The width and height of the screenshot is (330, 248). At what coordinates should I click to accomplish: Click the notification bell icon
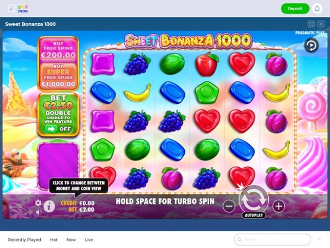[317, 8]
